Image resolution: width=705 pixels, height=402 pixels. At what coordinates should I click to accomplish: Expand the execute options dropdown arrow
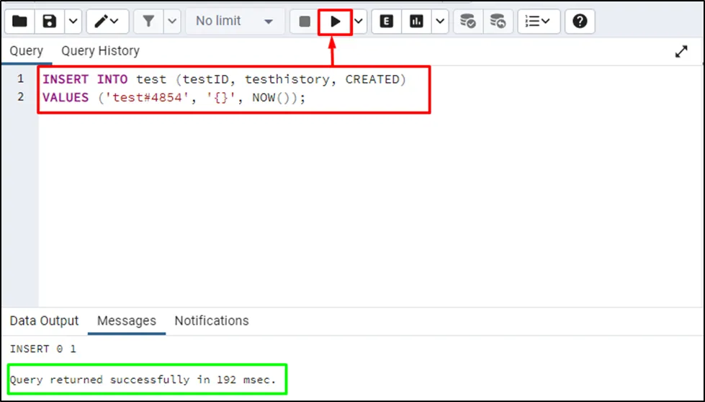(x=359, y=22)
